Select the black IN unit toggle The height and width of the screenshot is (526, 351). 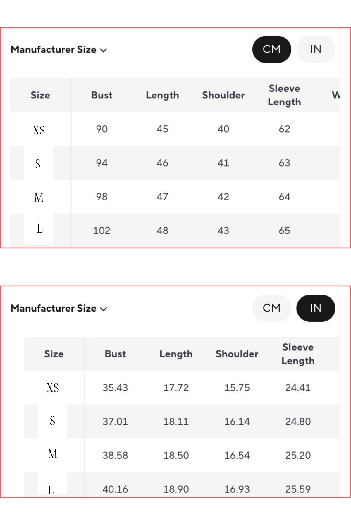coord(315,308)
